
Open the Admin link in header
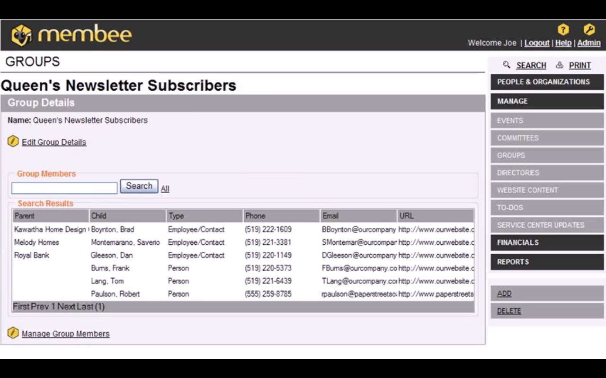[589, 43]
